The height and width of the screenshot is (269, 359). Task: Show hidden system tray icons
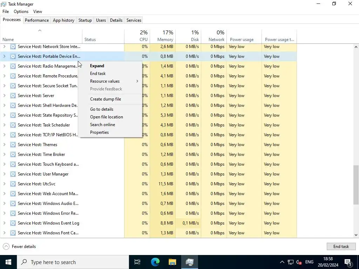tap(282, 262)
